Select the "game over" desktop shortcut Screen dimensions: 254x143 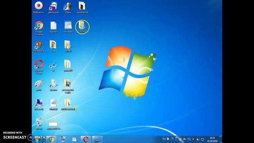tap(53, 7)
